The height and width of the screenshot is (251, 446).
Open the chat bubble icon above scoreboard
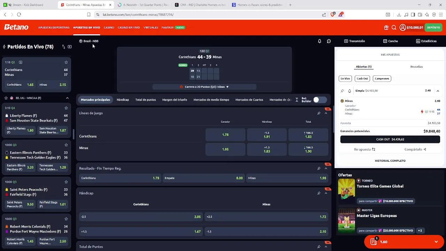pyautogui.click(x=329, y=41)
